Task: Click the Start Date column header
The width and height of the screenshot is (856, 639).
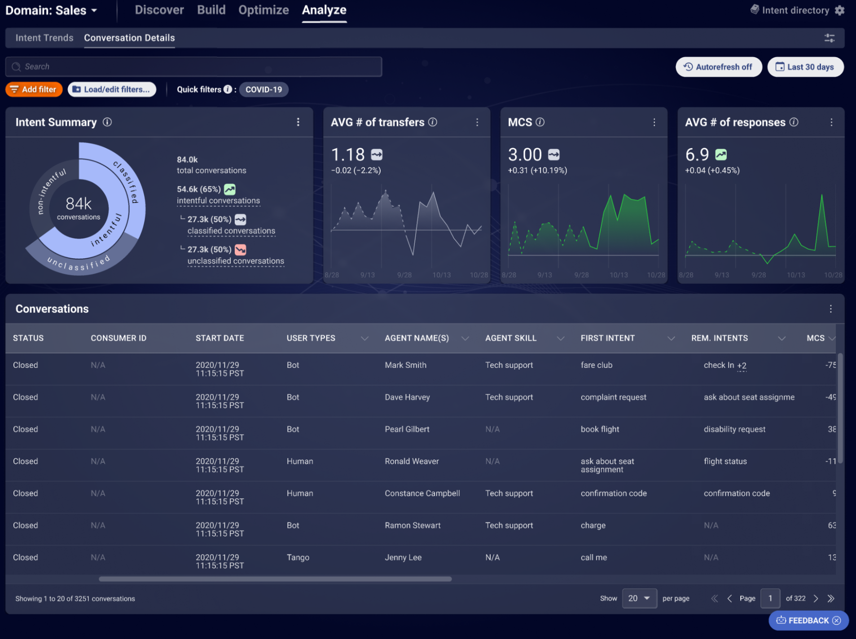Action: 219,339
